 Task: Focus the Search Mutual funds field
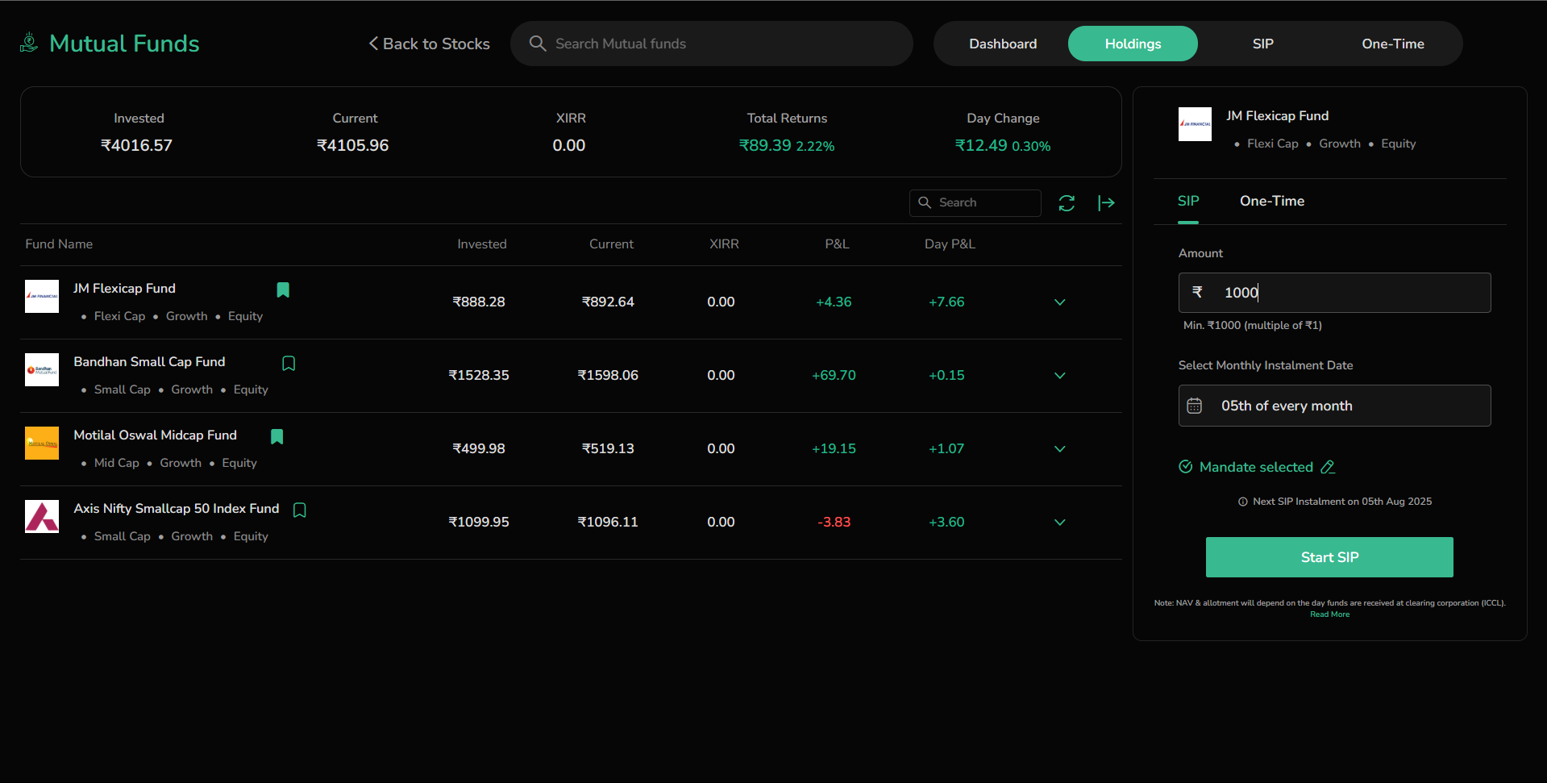click(712, 44)
